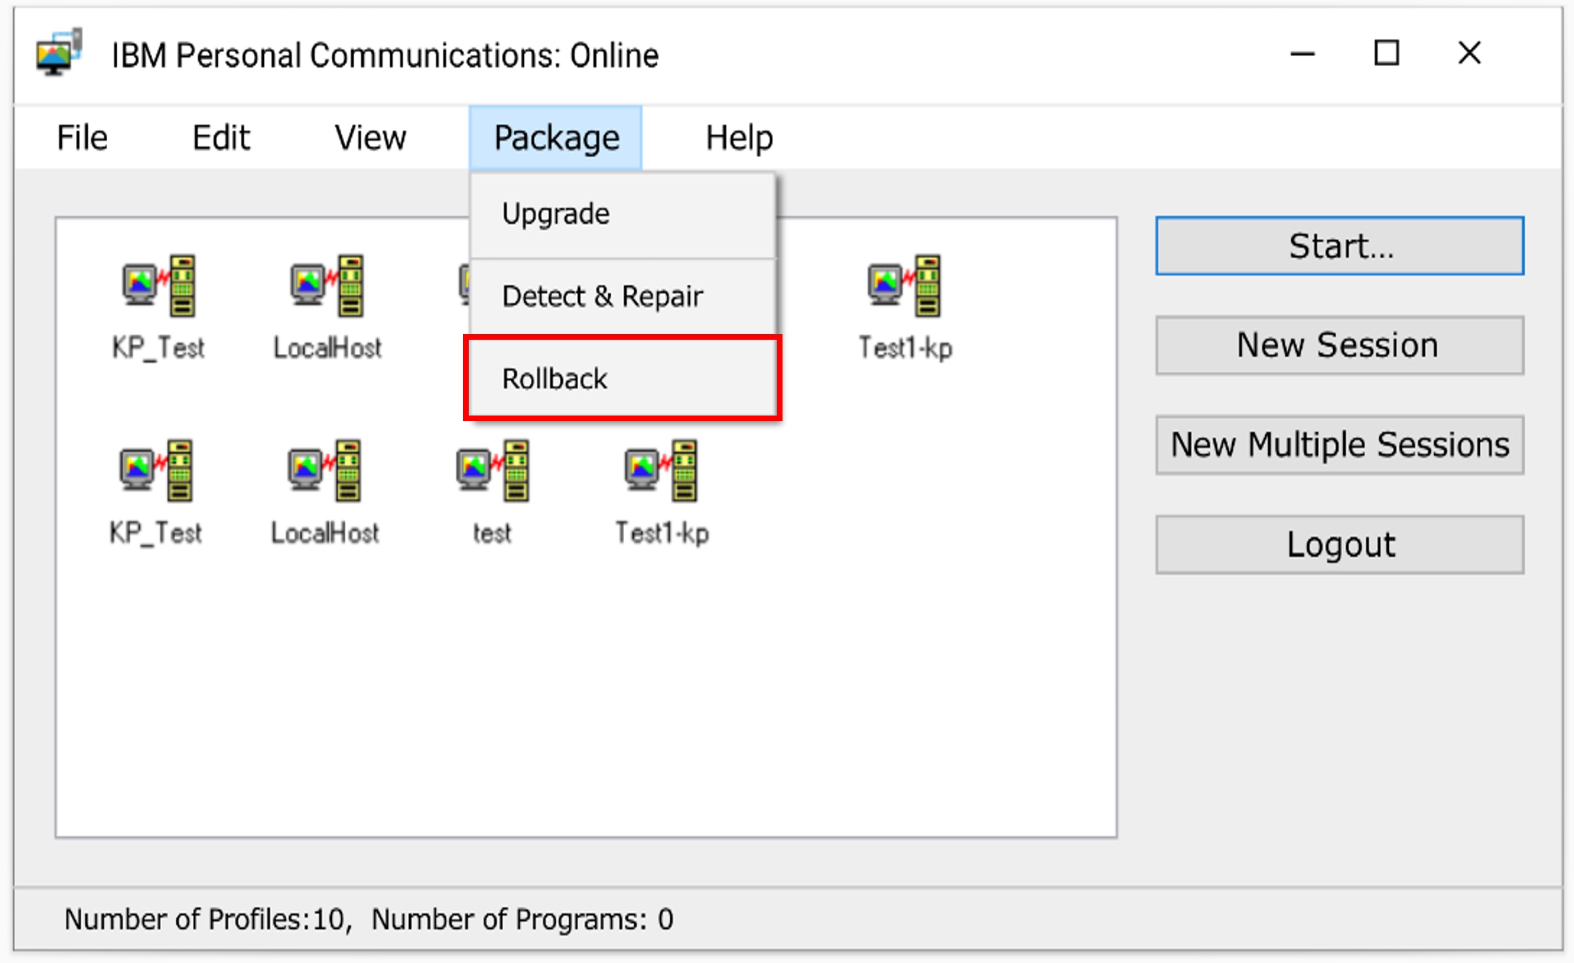This screenshot has width=1574, height=963.
Task: Select the bottom-row LocalHost session profile icon
Action: tap(324, 471)
